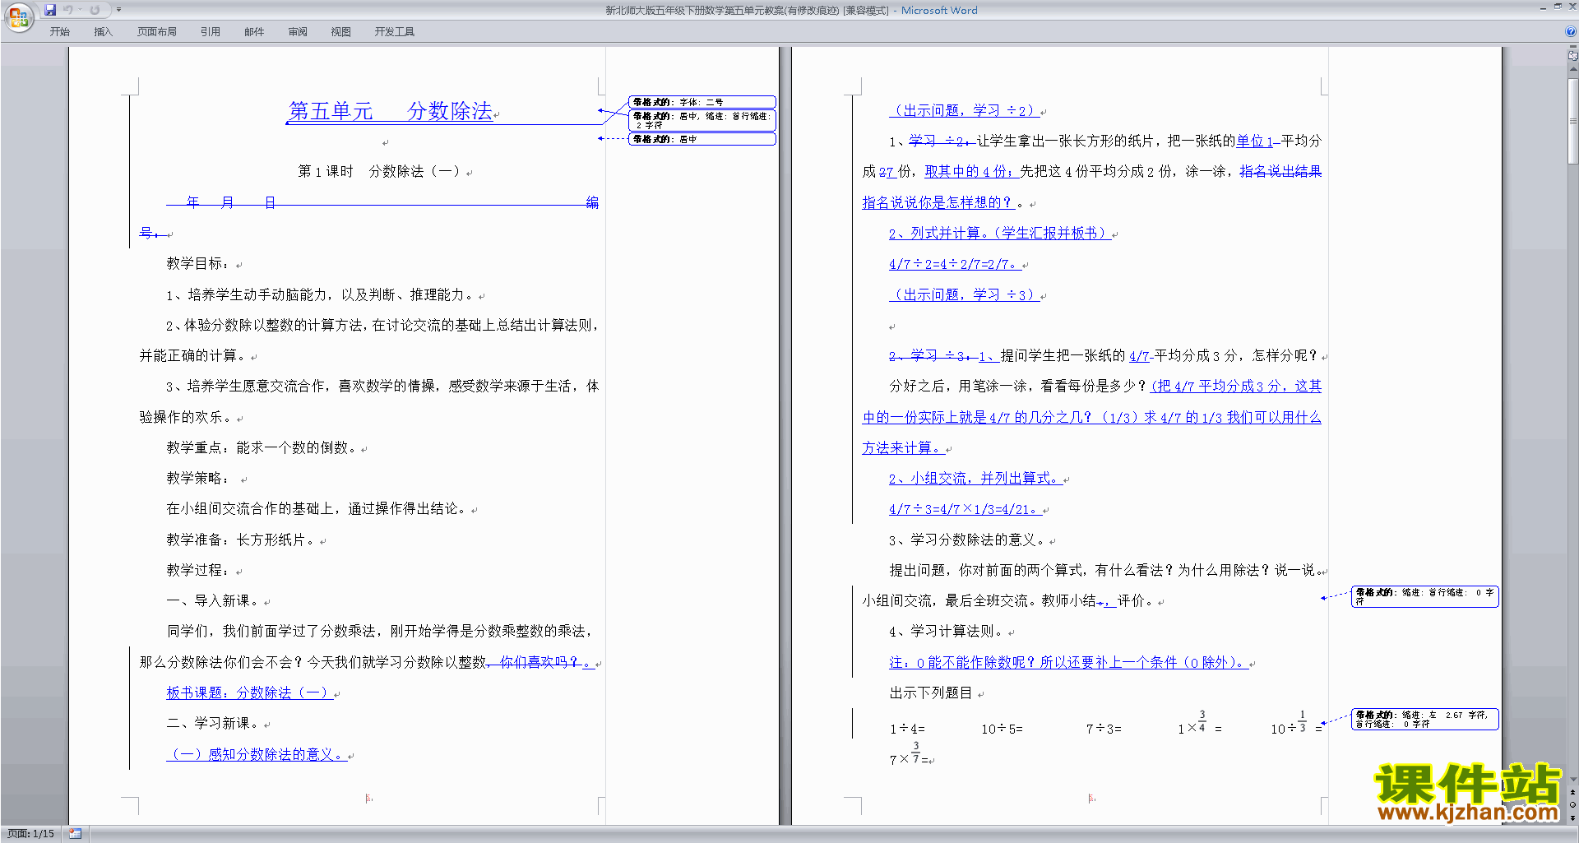Click the inserted text （出示问题，学习 ÷2）
The width and height of the screenshot is (1579, 843).
(964, 111)
